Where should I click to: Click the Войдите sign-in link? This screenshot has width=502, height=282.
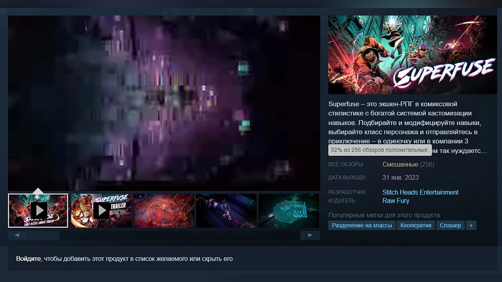coord(29,259)
